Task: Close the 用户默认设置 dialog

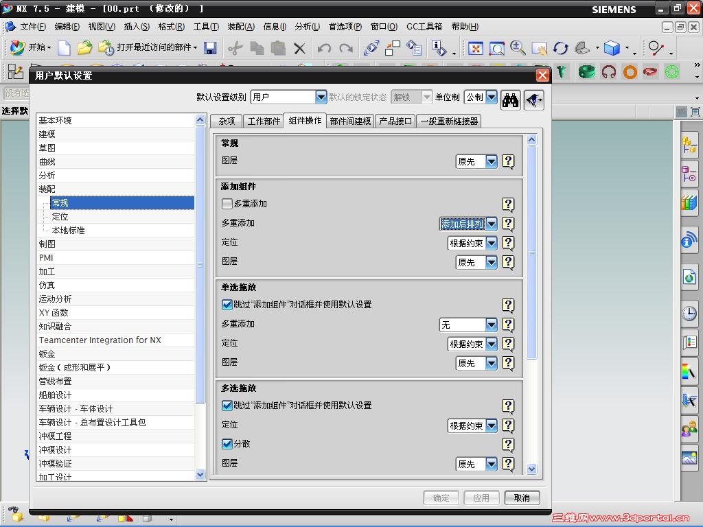Action: pyautogui.click(x=542, y=75)
